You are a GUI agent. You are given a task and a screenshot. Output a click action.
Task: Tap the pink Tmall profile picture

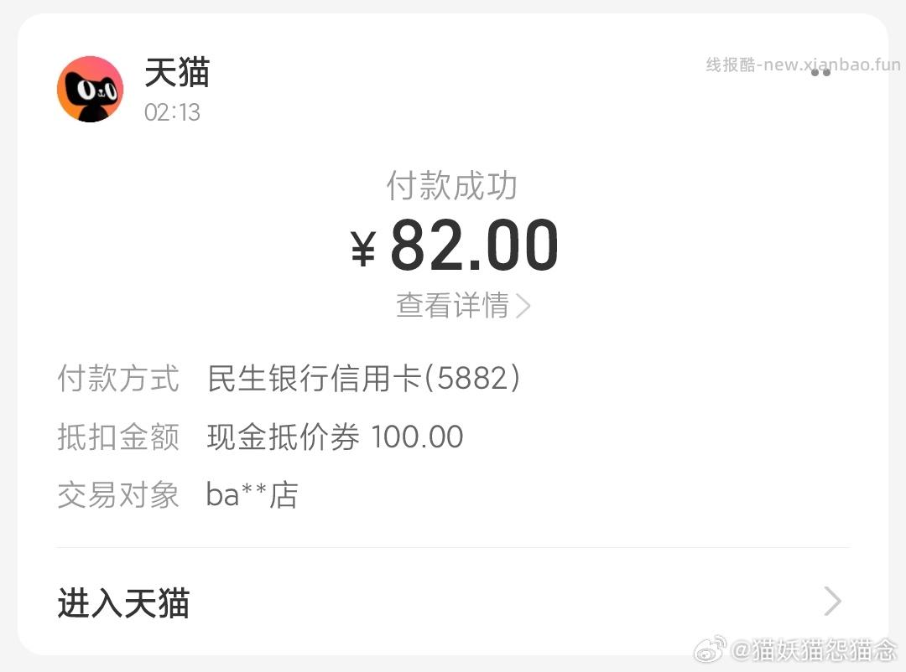[90, 88]
